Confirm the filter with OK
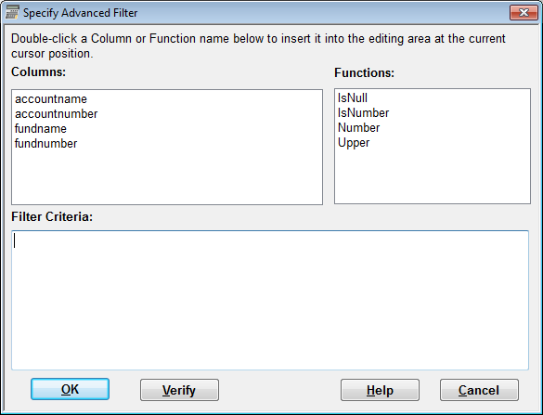This screenshot has width=543, height=415. point(70,389)
